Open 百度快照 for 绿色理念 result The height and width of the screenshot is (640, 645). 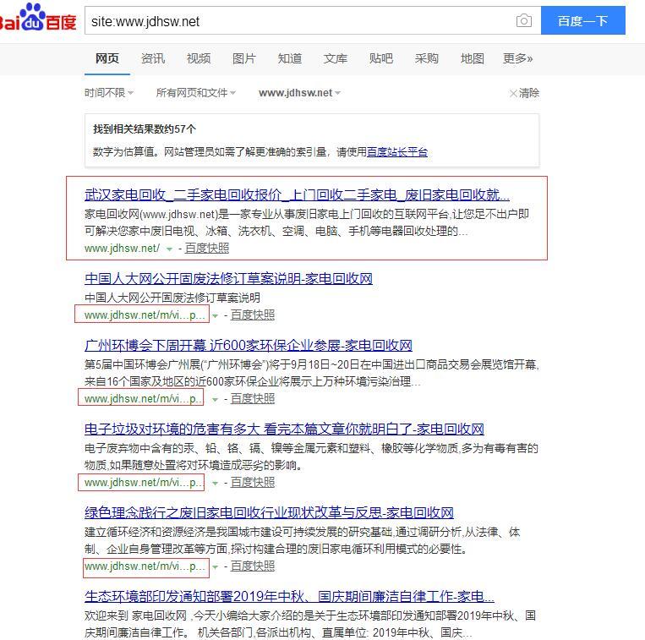(x=253, y=566)
